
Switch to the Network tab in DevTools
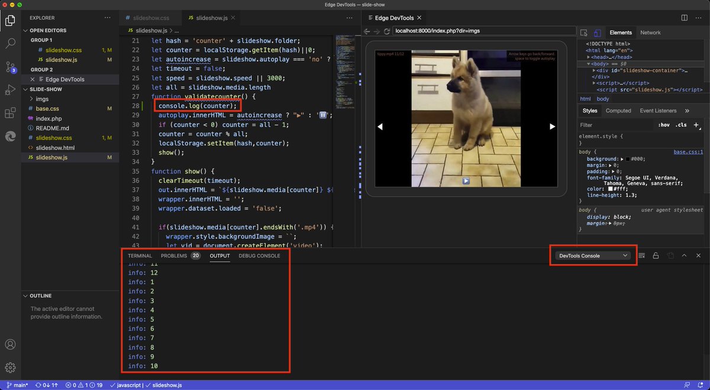click(650, 33)
